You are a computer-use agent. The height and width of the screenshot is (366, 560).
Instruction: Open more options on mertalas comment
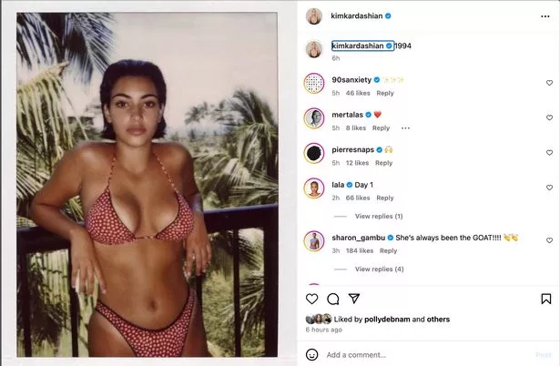[405, 128]
